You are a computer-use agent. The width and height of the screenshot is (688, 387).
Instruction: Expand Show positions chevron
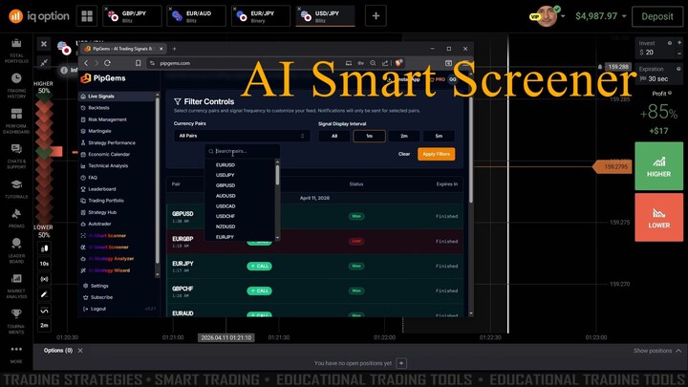(x=678, y=351)
